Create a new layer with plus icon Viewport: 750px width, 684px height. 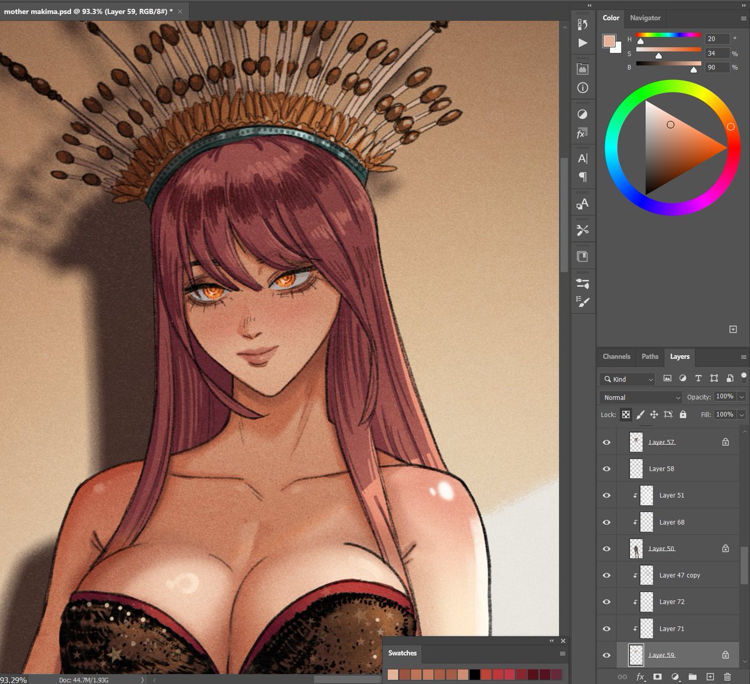(x=710, y=676)
